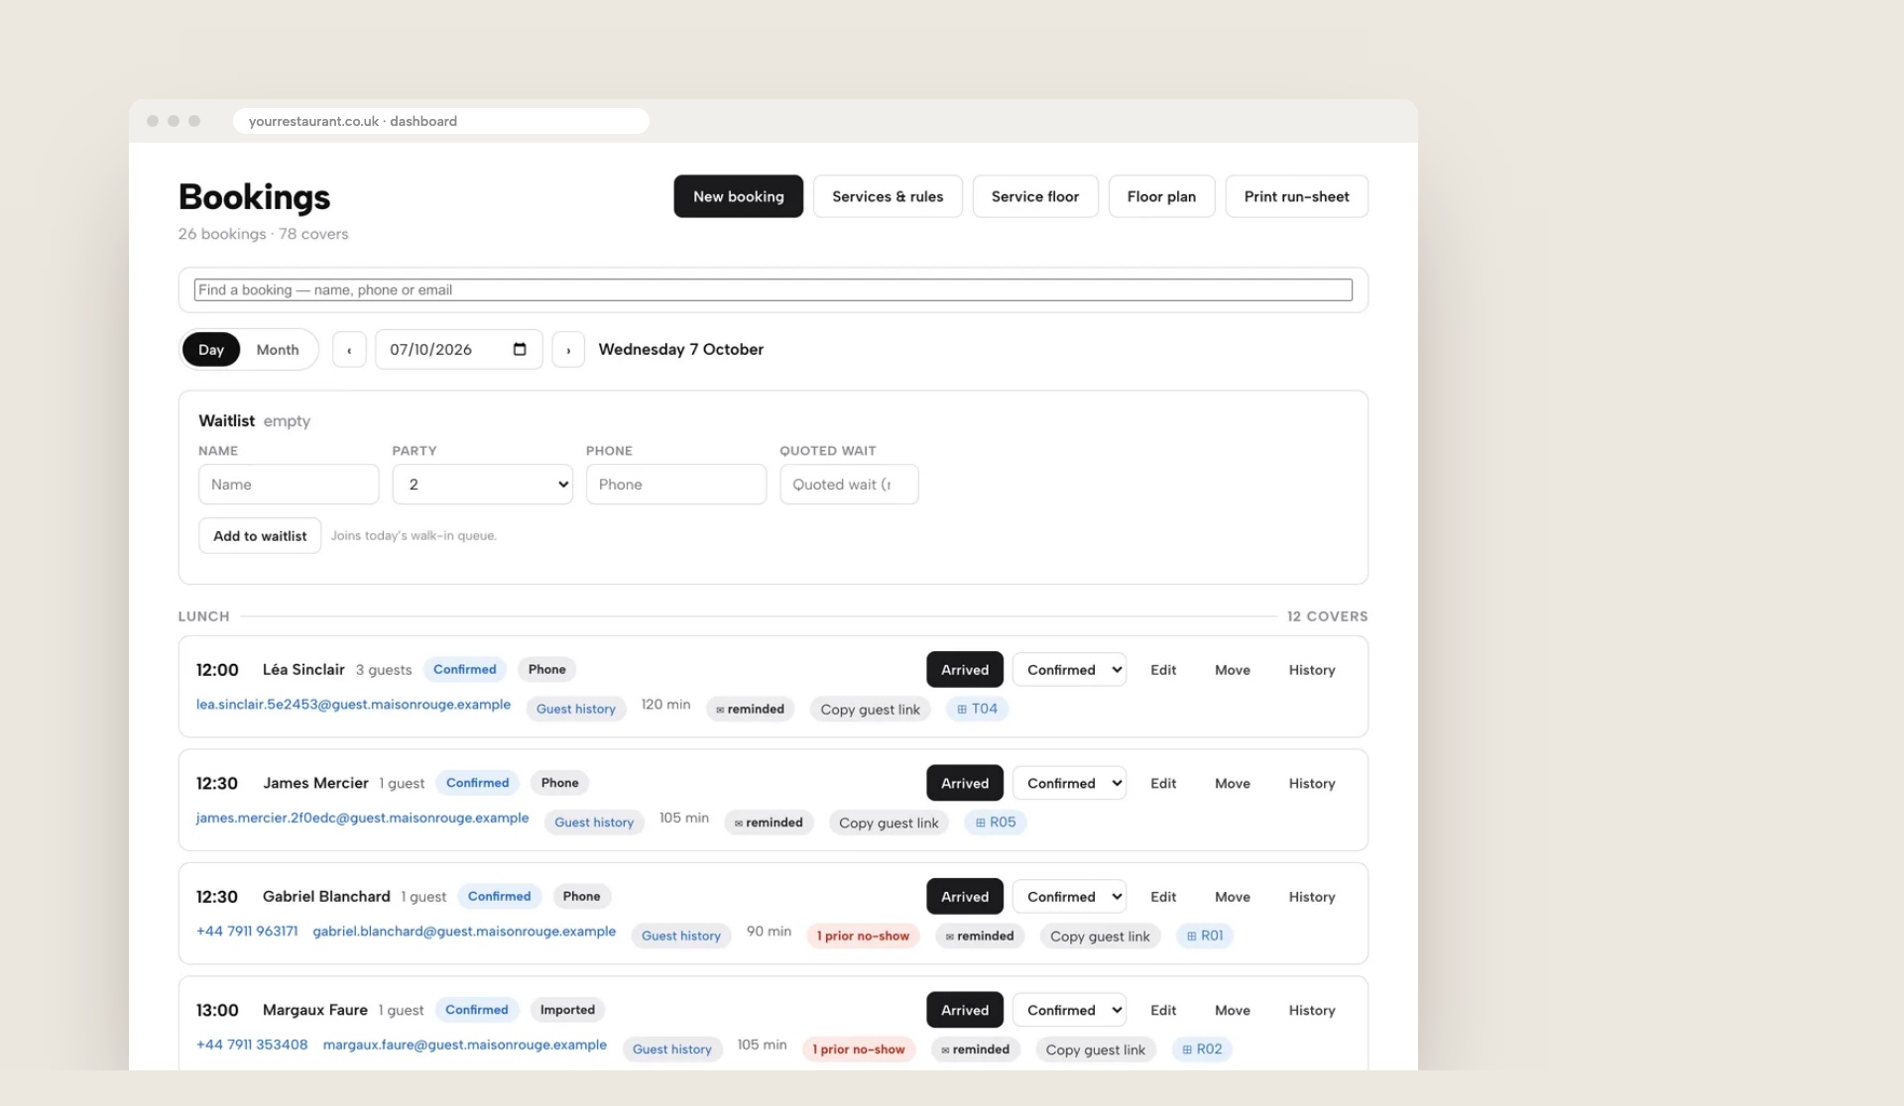Image resolution: width=1904 pixels, height=1106 pixels.
Task: Copy guest link for James Mercier
Action: tap(889, 823)
